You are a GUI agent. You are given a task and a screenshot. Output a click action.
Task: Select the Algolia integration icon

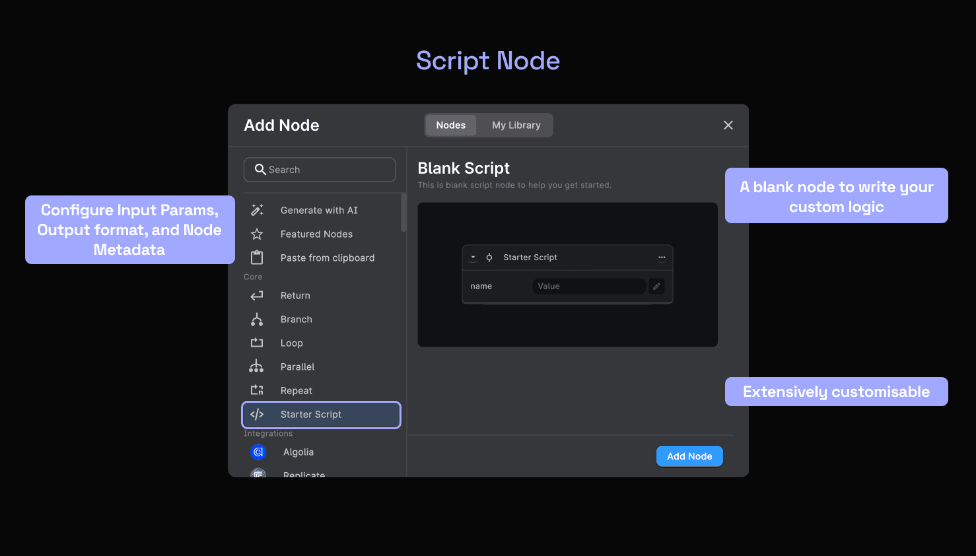point(258,452)
